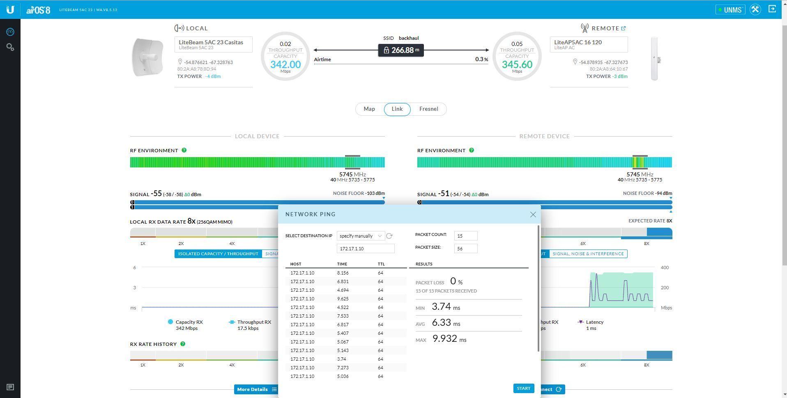Toggle Capacity RX legend entry
The height and width of the screenshot is (398, 787).
coord(185,325)
